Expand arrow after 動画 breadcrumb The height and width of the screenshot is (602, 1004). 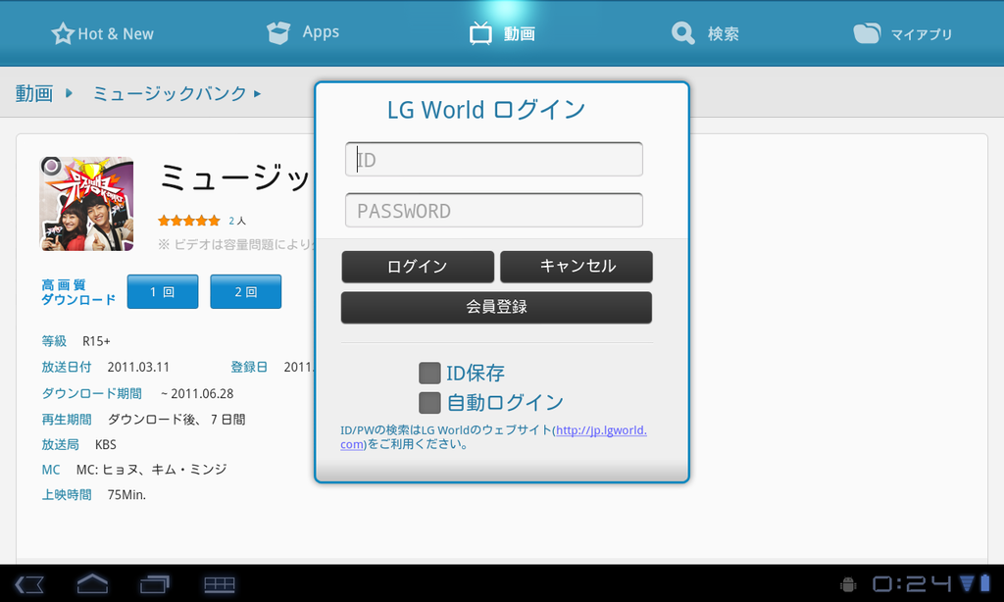pos(69,93)
